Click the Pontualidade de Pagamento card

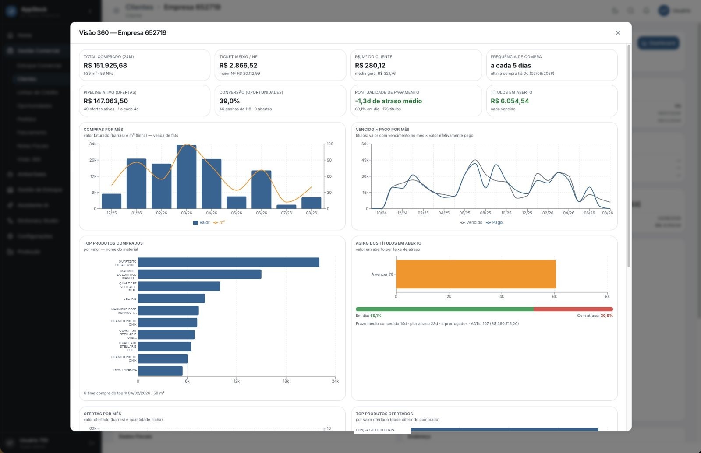pos(416,101)
